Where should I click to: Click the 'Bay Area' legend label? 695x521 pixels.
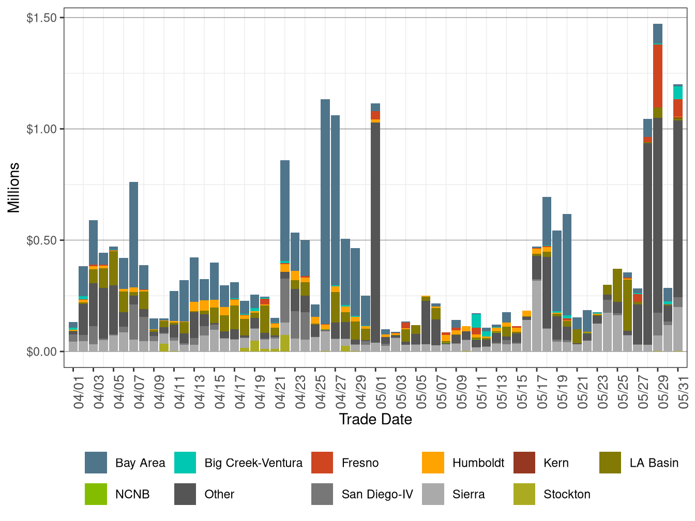tap(140, 463)
